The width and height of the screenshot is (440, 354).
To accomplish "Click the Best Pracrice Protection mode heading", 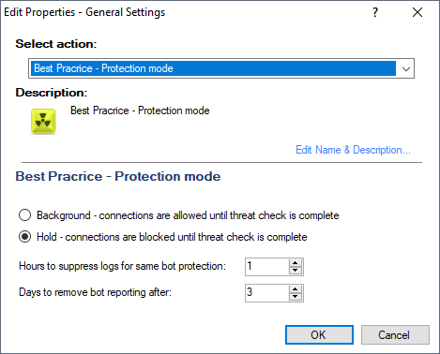I will 118,176.
